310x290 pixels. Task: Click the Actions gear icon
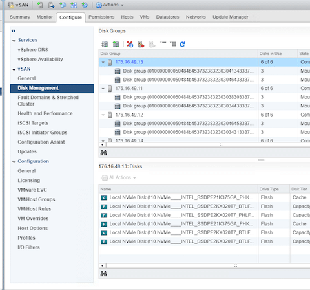coord(99,5)
